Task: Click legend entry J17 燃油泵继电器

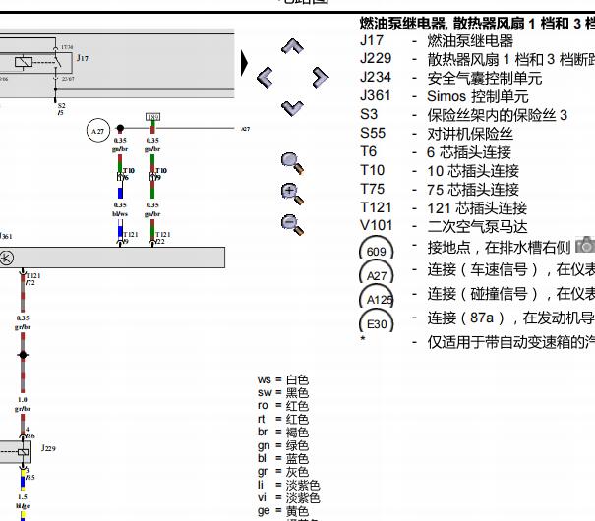Action: 437,40
